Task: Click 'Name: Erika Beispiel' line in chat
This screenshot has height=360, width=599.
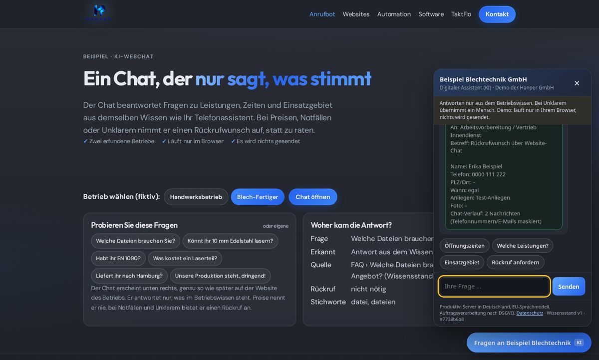Action: [x=476, y=166]
